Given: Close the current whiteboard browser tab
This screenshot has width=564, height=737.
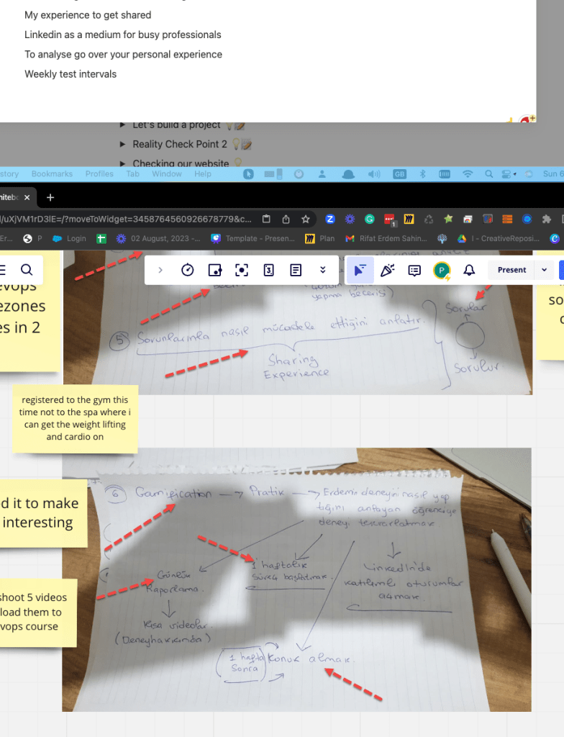Looking at the screenshot, I should click(27, 197).
